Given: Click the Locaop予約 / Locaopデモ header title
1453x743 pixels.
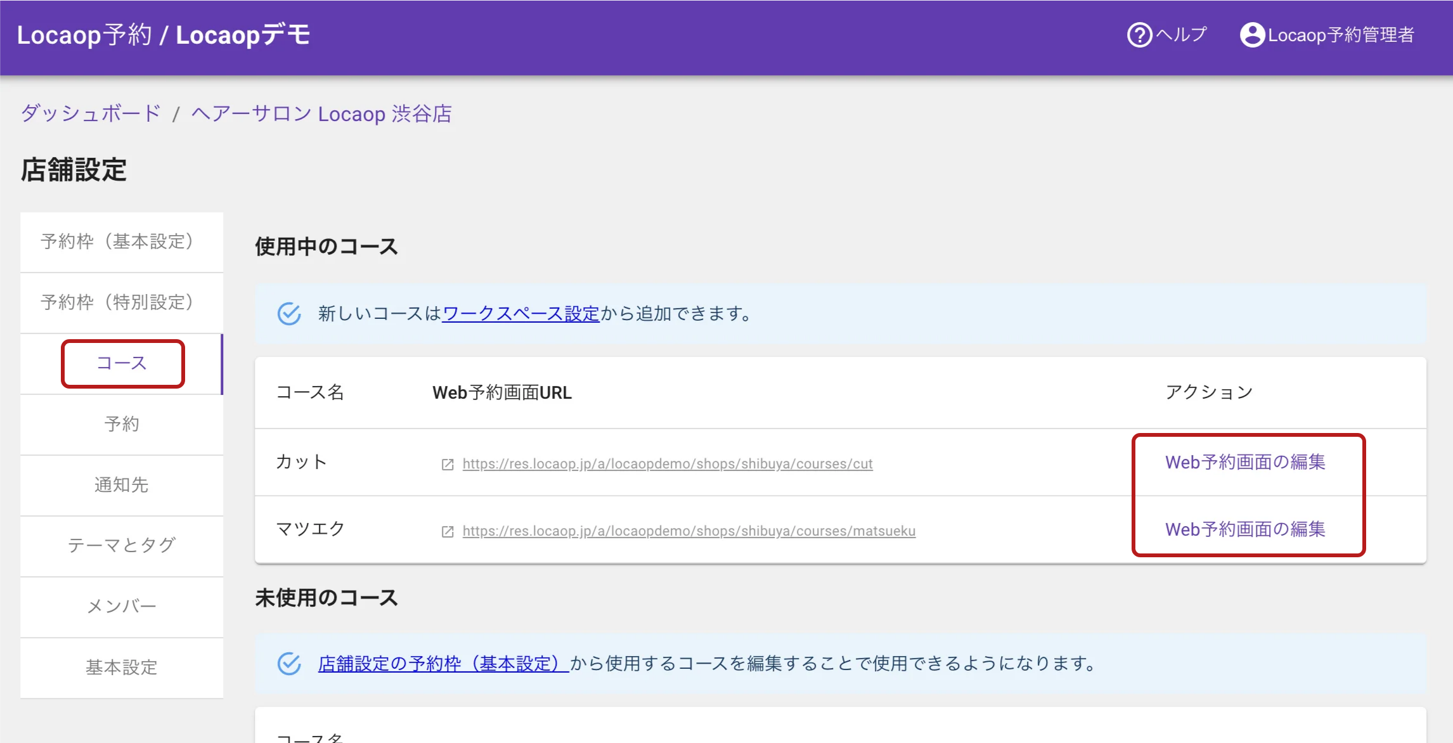Looking at the screenshot, I should coord(164,35).
